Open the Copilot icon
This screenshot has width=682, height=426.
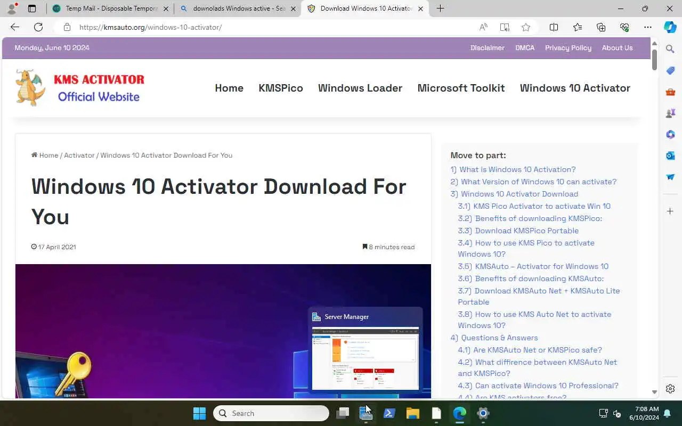tap(670, 27)
